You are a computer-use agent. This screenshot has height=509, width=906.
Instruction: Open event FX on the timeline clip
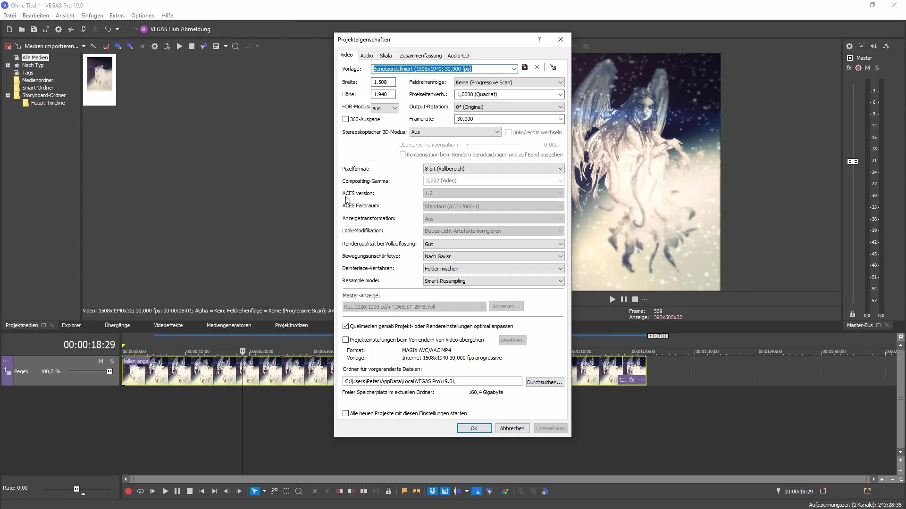tap(632, 380)
